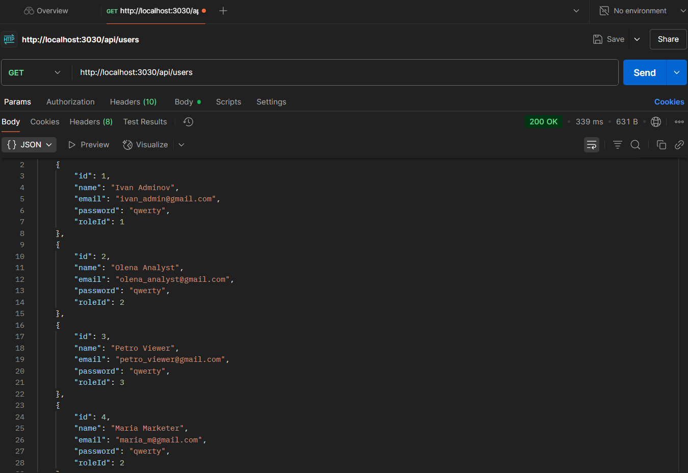Open the Visualize response view
This screenshot has height=473, width=688.
(x=145, y=145)
